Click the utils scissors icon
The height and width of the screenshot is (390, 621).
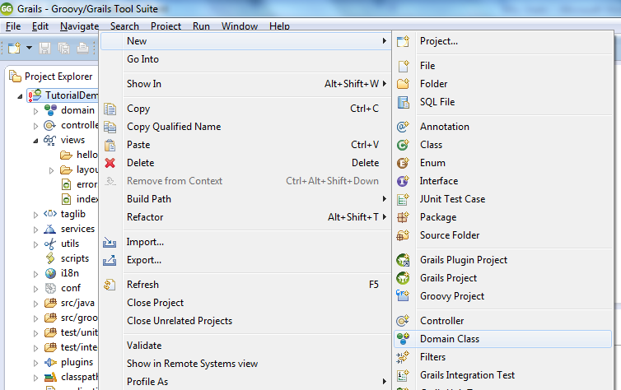(50, 244)
